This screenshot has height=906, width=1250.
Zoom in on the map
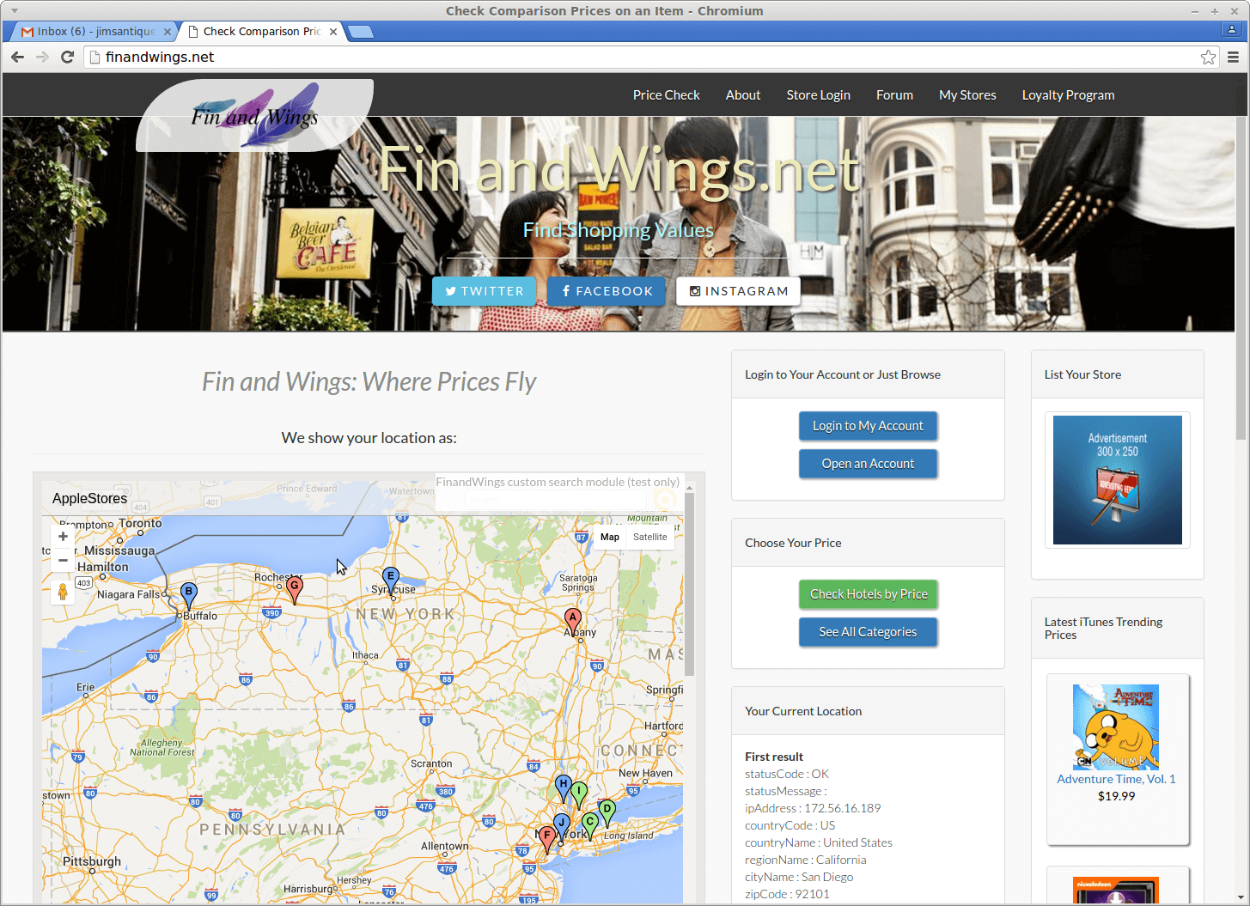63,537
